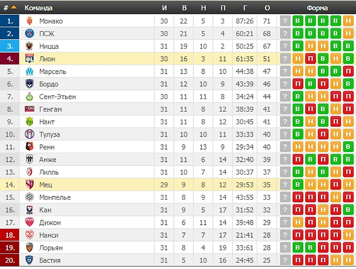Click the Форма column header
The image size is (356, 269).
[316, 8]
